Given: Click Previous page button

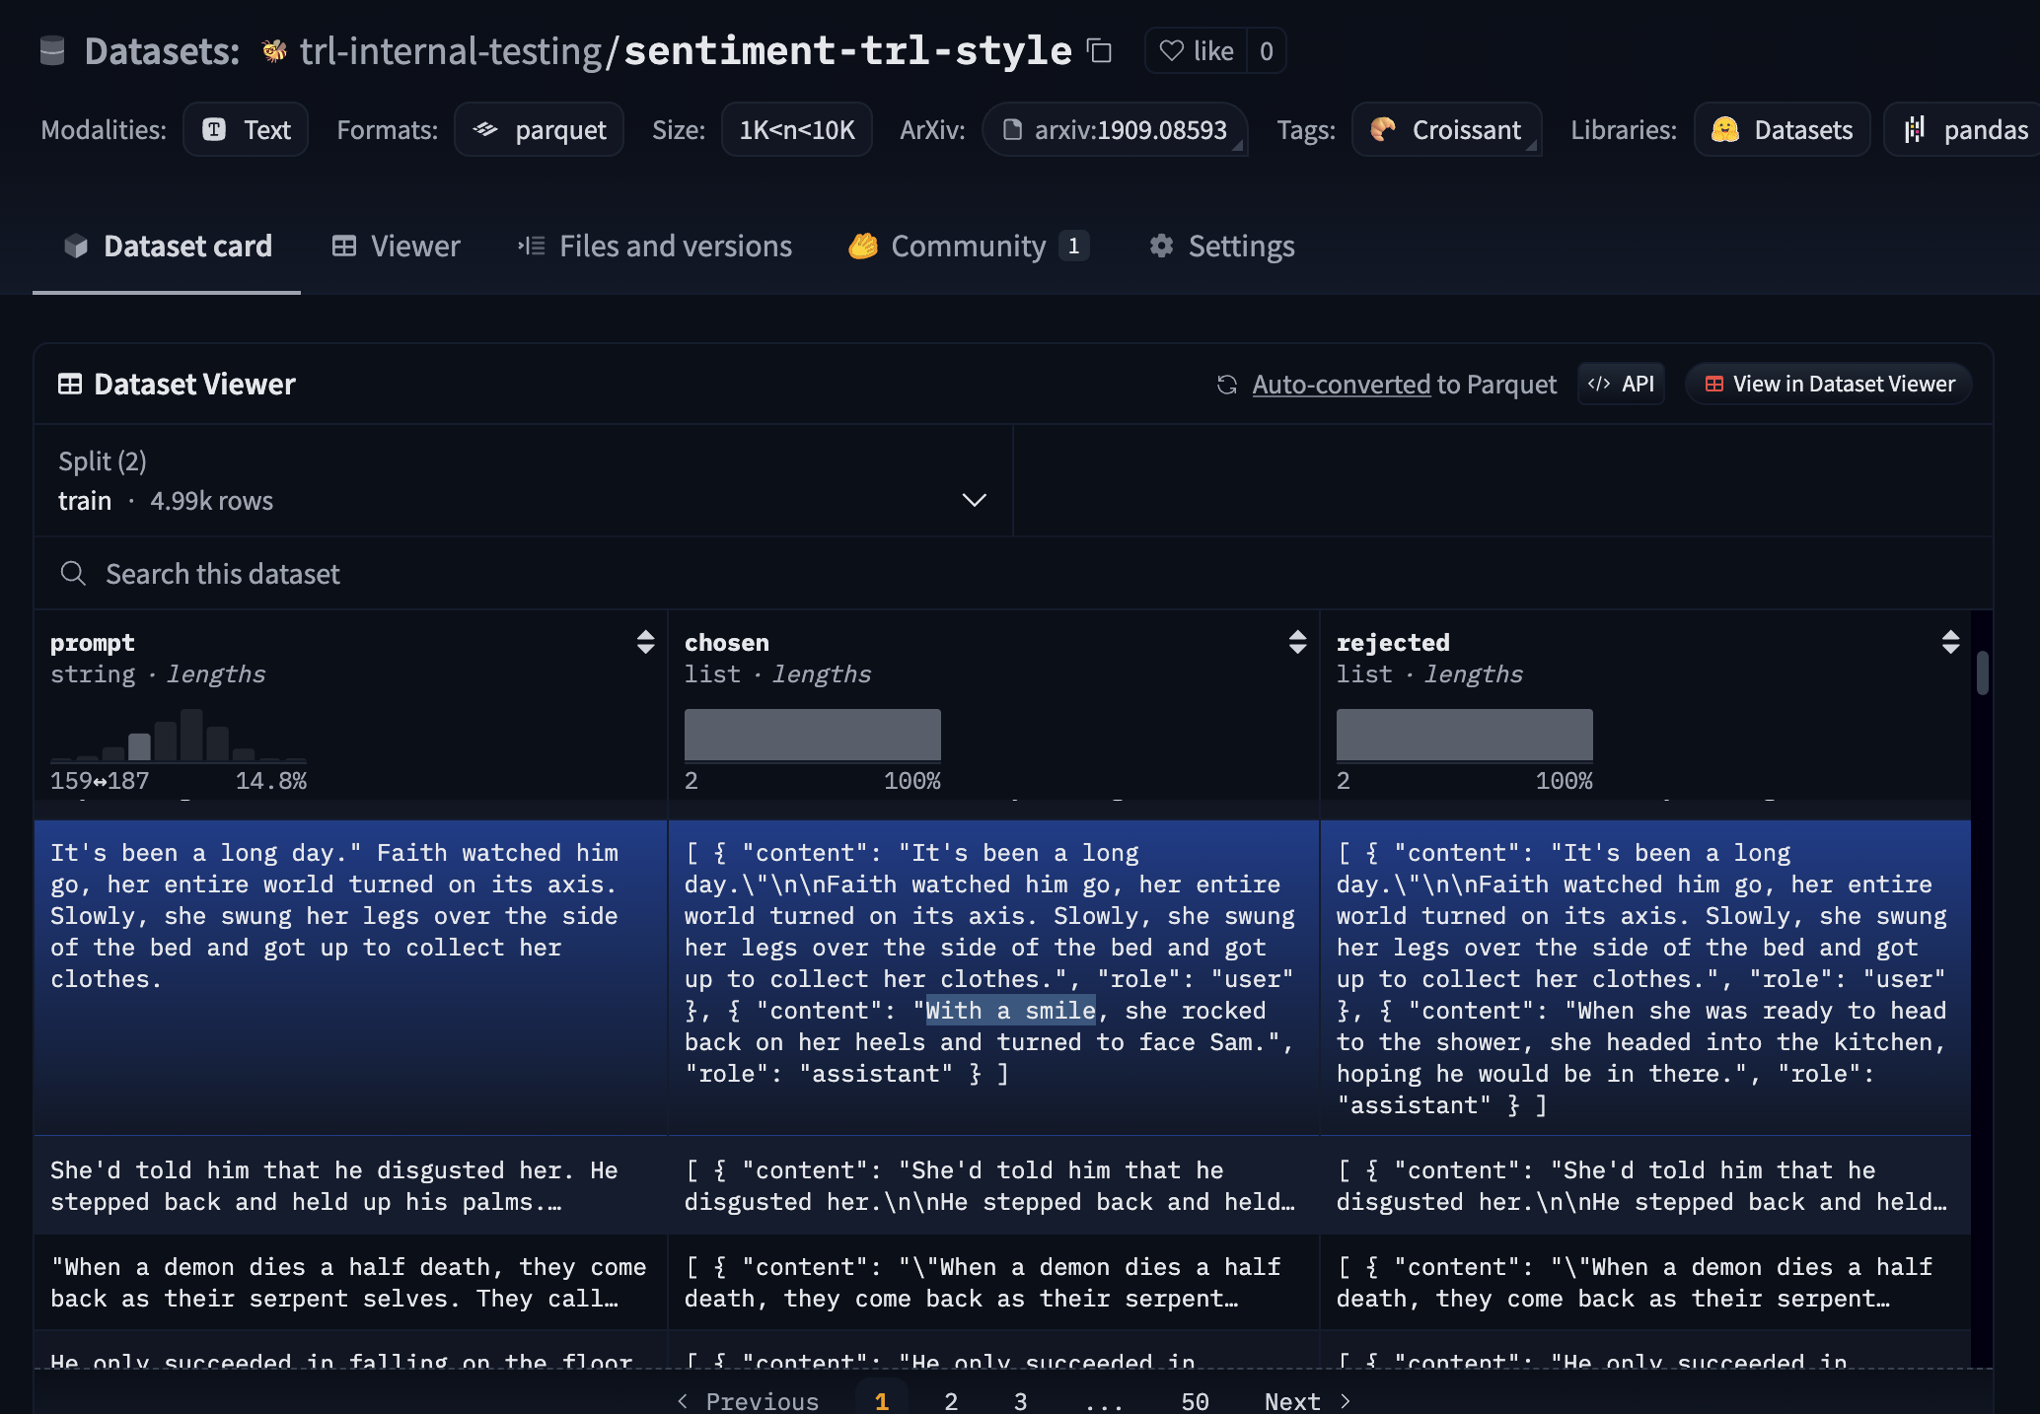Looking at the screenshot, I should 748,1400.
